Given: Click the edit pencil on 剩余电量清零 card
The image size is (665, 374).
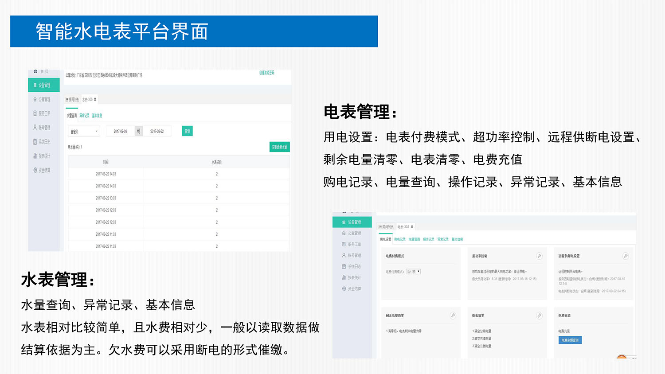Looking at the screenshot, I should [x=453, y=316].
